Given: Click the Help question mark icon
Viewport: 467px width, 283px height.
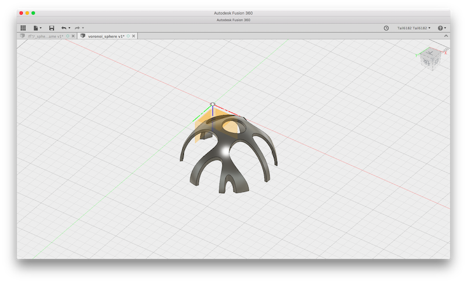Looking at the screenshot, I should 440,28.
